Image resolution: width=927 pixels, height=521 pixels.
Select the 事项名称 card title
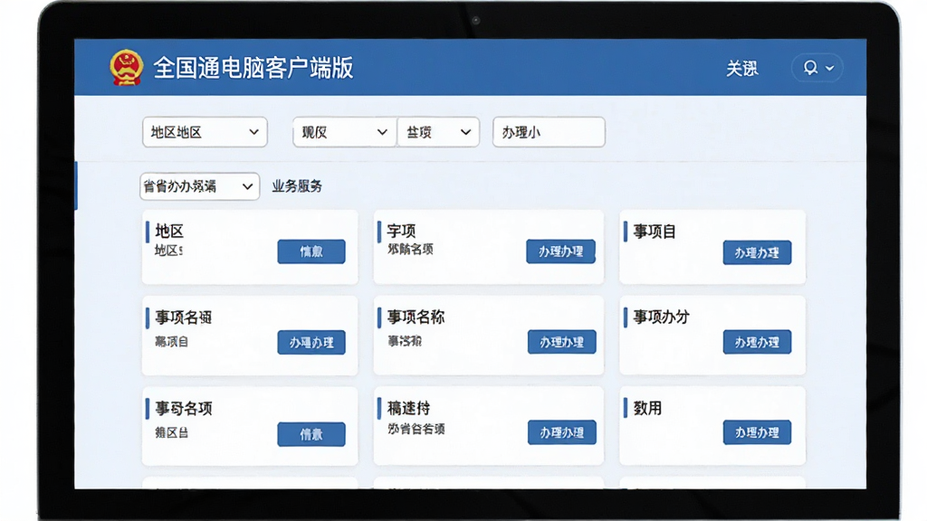416,317
